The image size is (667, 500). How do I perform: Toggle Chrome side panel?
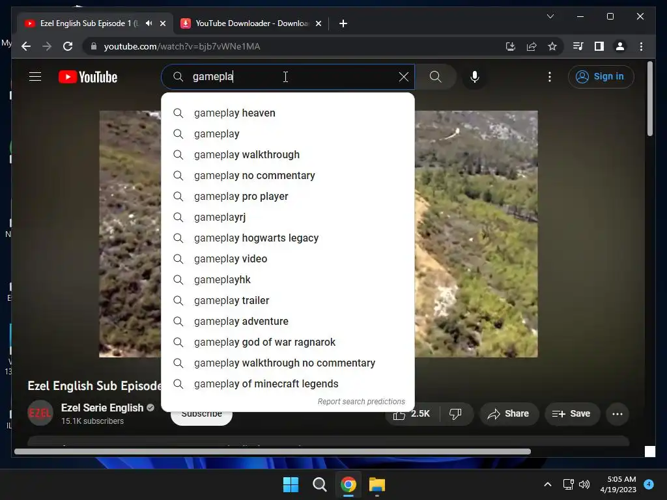(x=599, y=46)
